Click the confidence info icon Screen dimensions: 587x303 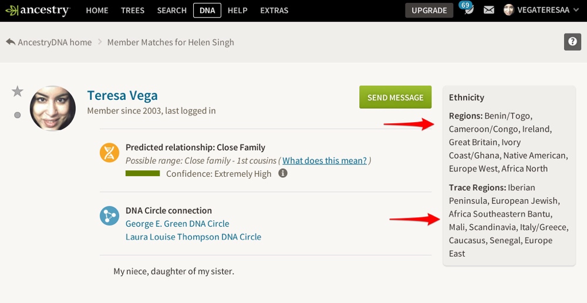point(283,173)
